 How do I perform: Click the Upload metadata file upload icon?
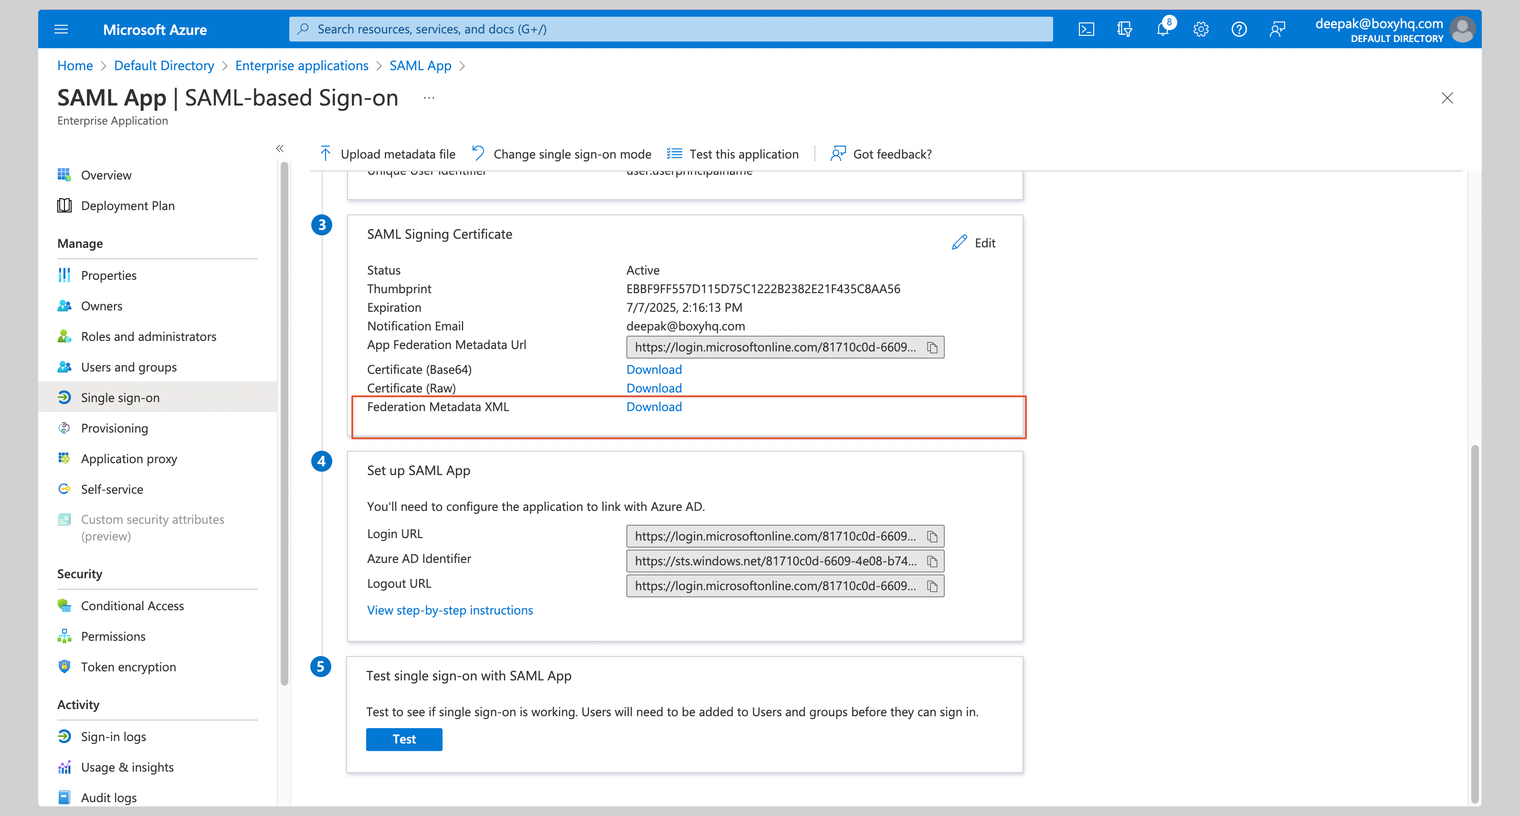[x=325, y=153]
